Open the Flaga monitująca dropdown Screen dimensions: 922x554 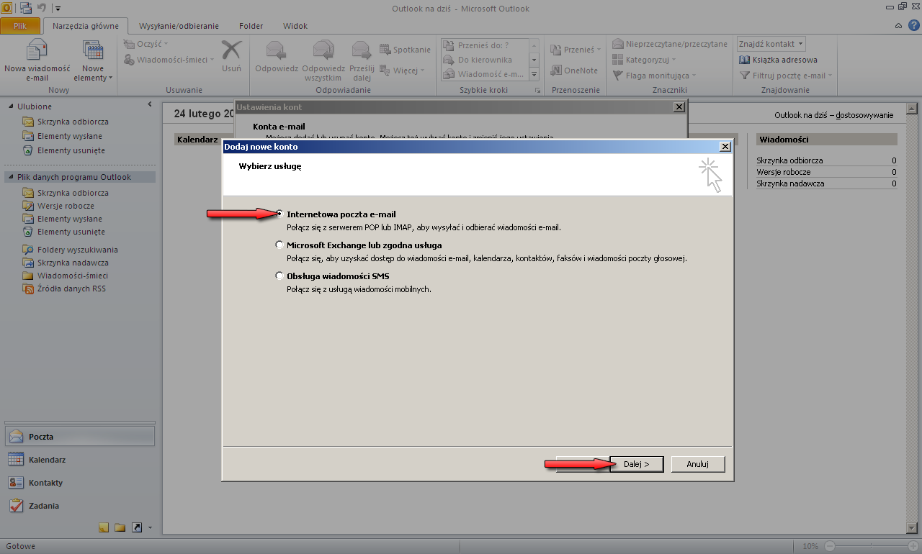pyautogui.click(x=654, y=76)
